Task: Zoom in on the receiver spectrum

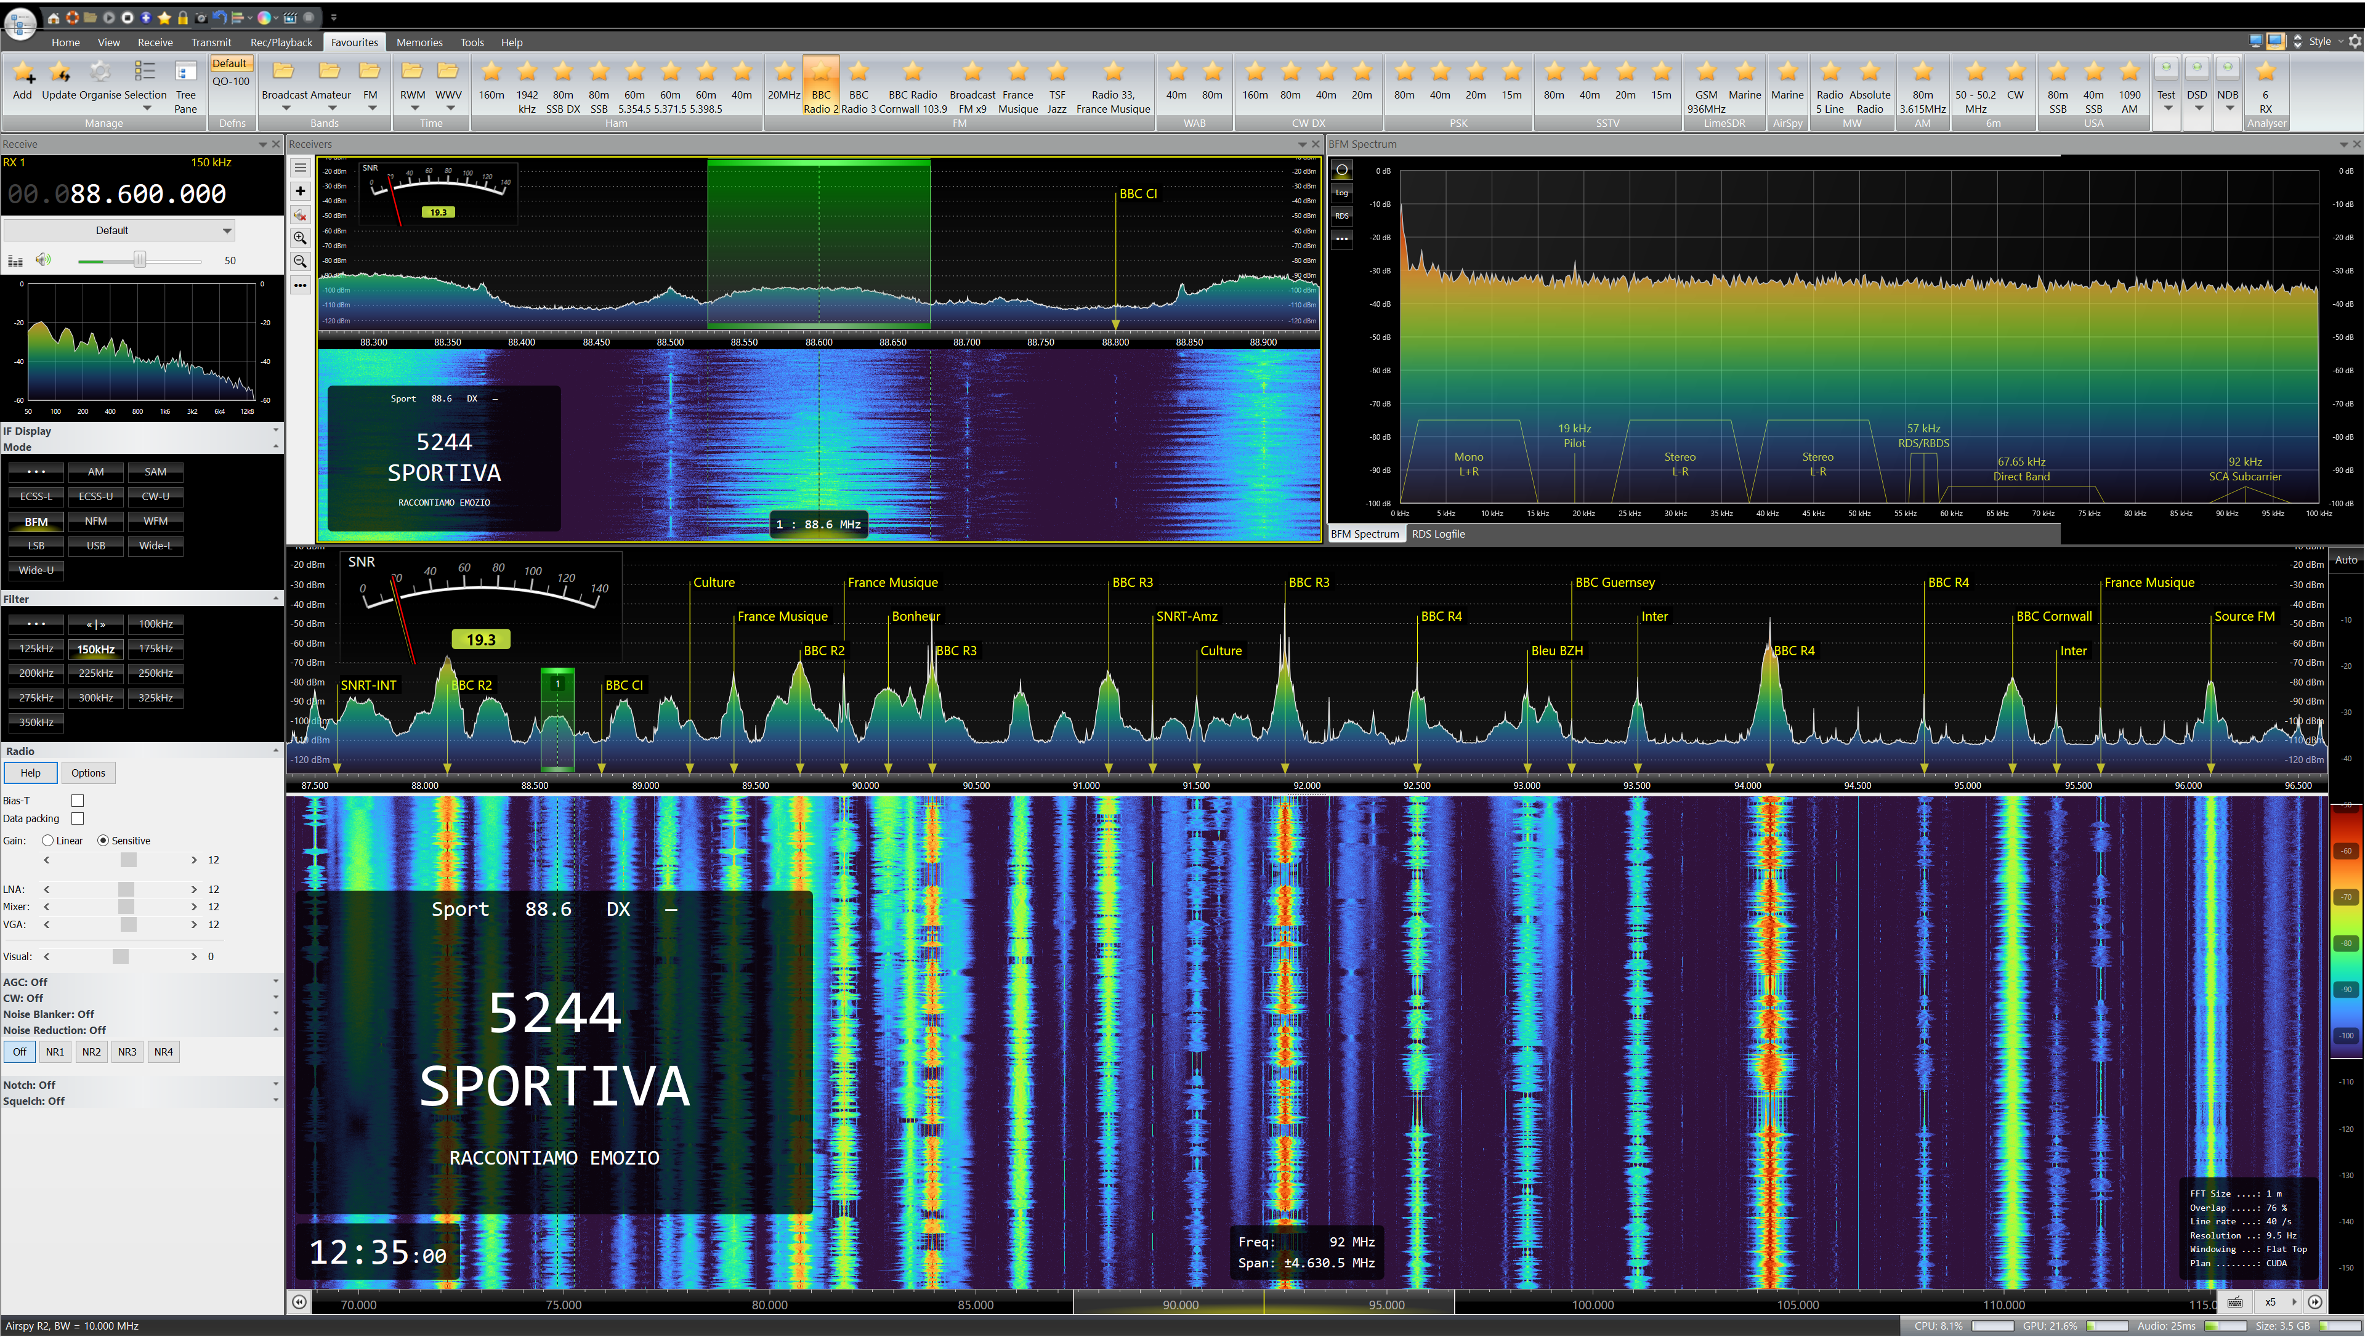Action: click(300, 238)
